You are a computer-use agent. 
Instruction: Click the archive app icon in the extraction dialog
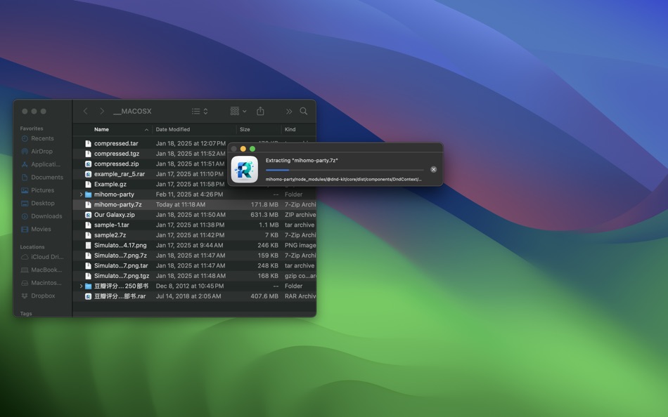[245, 170]
